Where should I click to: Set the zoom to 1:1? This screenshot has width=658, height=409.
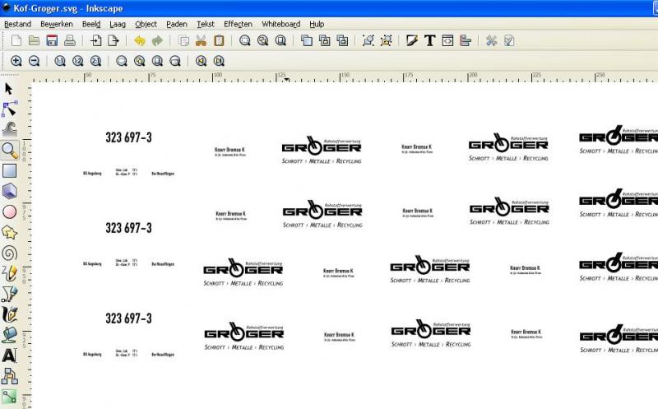[59, 61]
